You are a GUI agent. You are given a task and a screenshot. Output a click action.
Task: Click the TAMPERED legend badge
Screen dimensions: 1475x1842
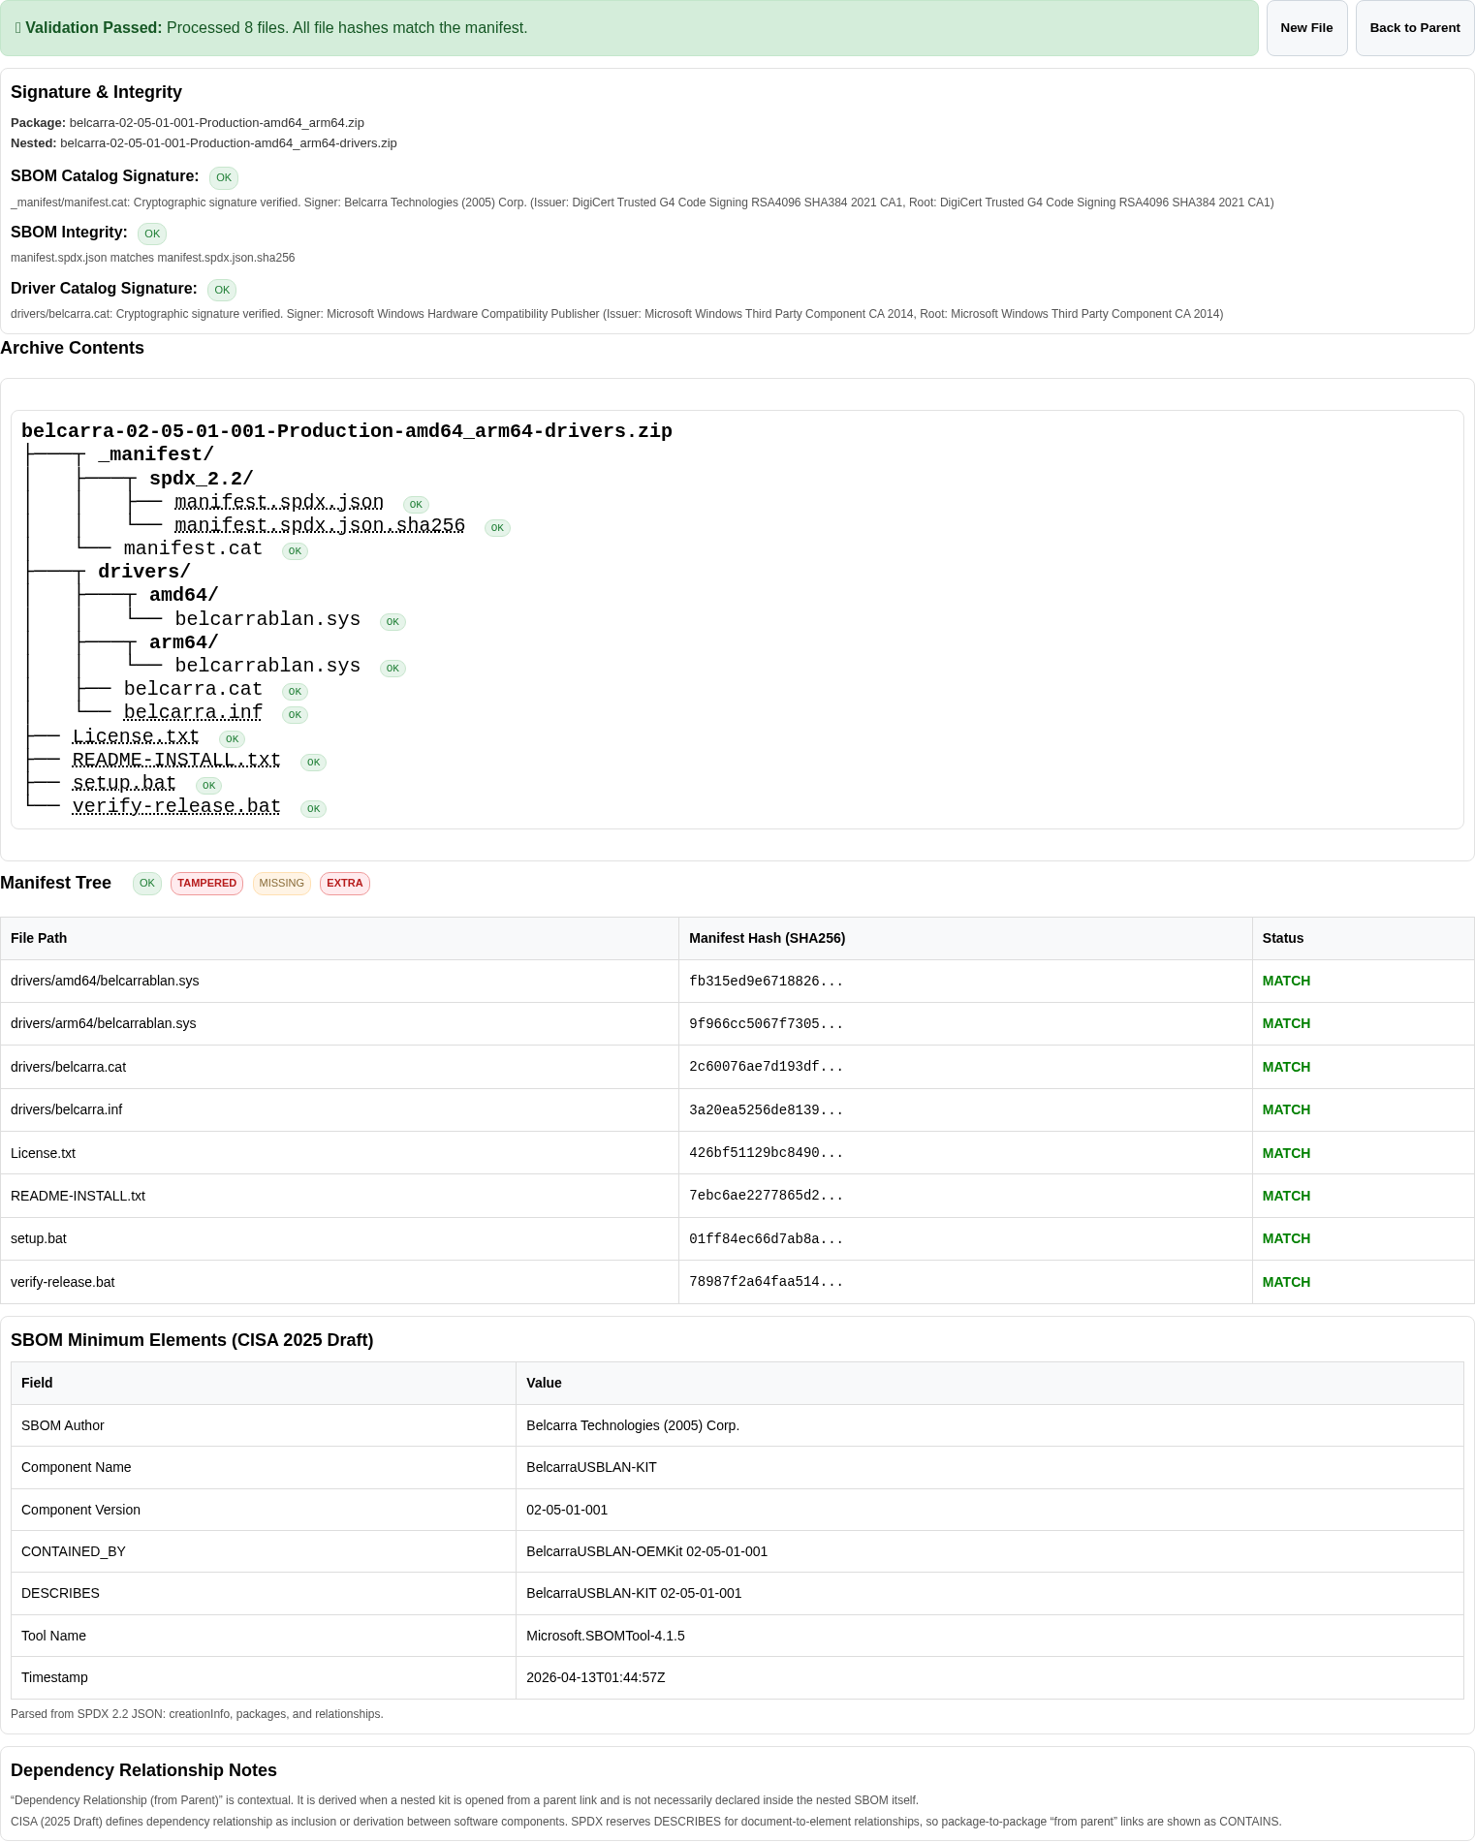(206, 883)
